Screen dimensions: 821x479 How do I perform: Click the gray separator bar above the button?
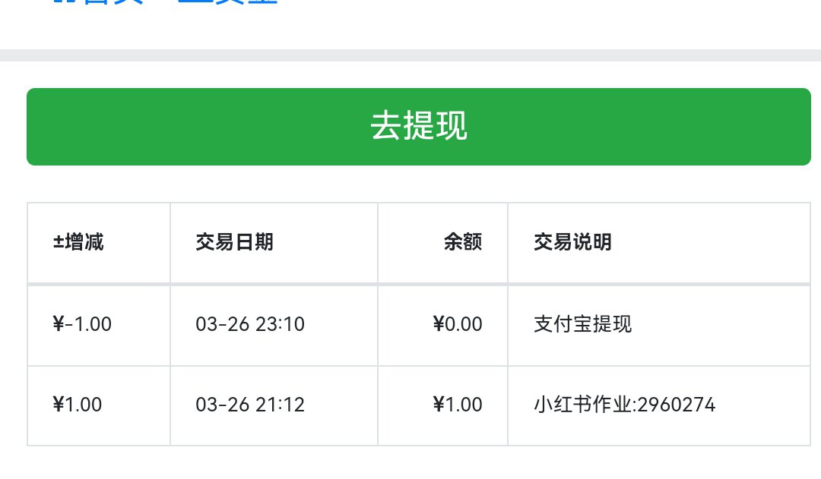(410, 55)
